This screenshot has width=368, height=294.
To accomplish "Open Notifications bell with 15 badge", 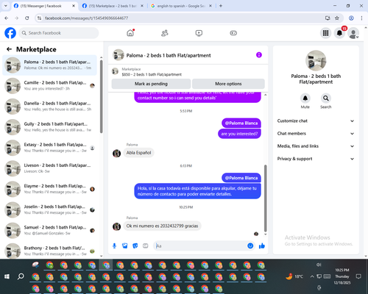I will pyautogui.click(x=339, y=33).
